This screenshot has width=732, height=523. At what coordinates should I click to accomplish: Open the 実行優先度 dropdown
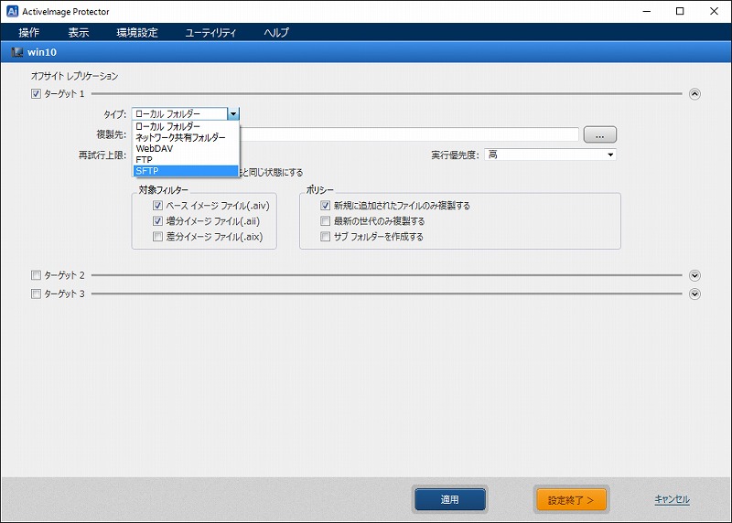[551, 155]
